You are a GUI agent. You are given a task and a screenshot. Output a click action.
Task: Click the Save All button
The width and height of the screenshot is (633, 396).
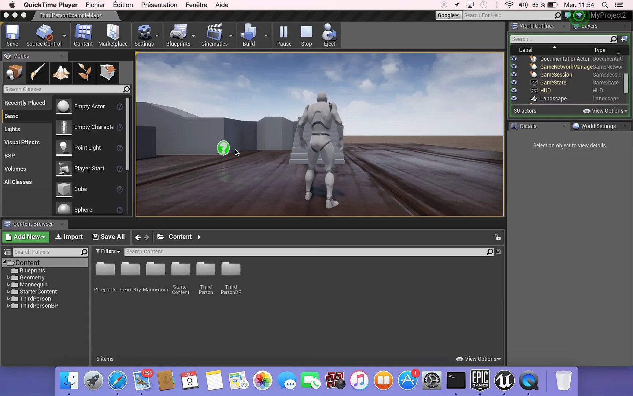[x=108, y=237]
